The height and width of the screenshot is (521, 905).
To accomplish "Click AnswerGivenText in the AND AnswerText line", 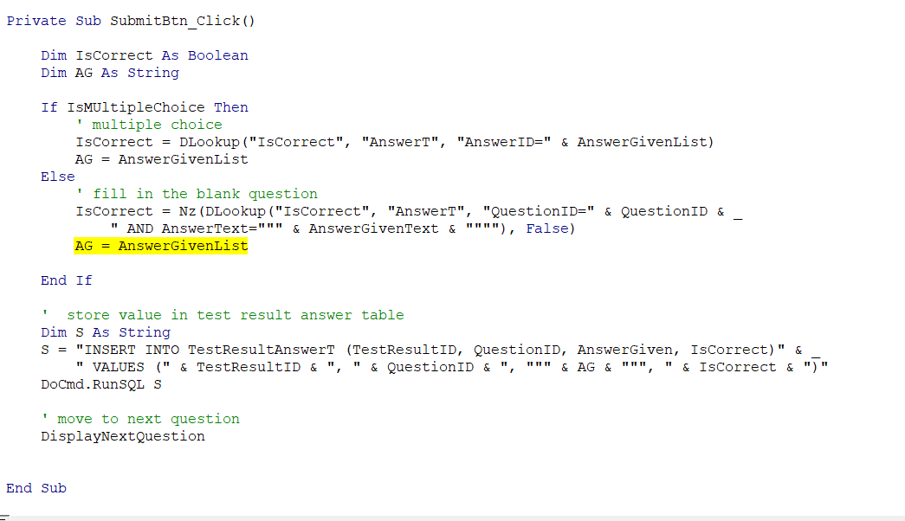I will (x=373, y=228).
